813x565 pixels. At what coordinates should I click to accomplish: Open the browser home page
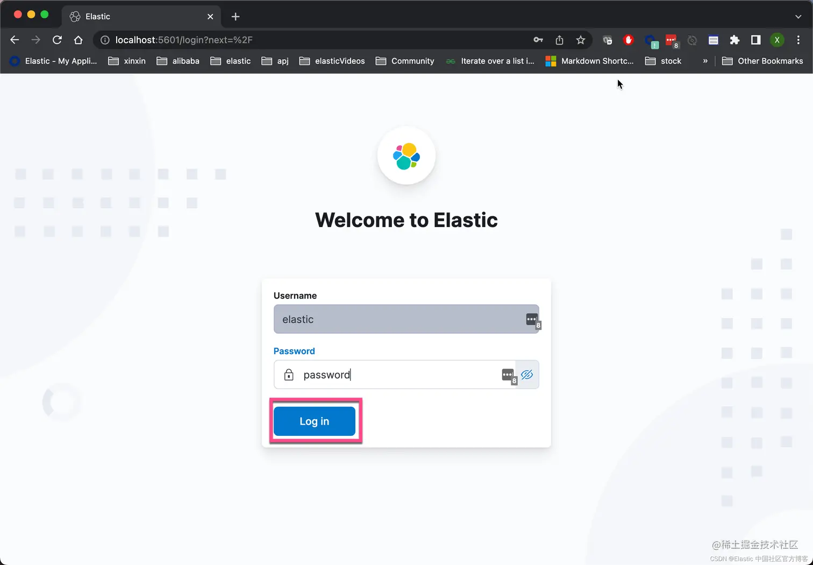tap(79, 40)
